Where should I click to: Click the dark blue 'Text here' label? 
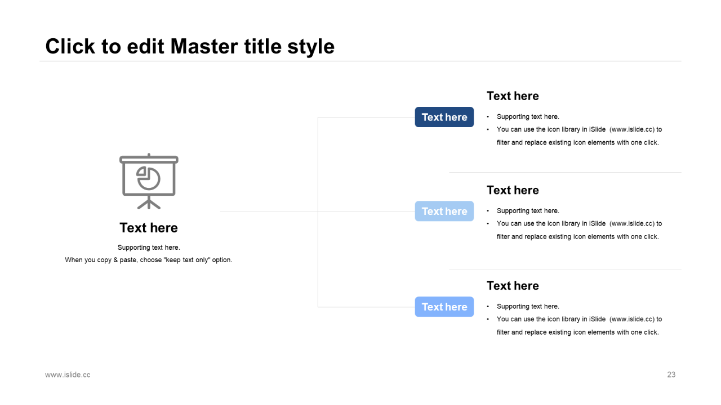(x=444, y=117)
